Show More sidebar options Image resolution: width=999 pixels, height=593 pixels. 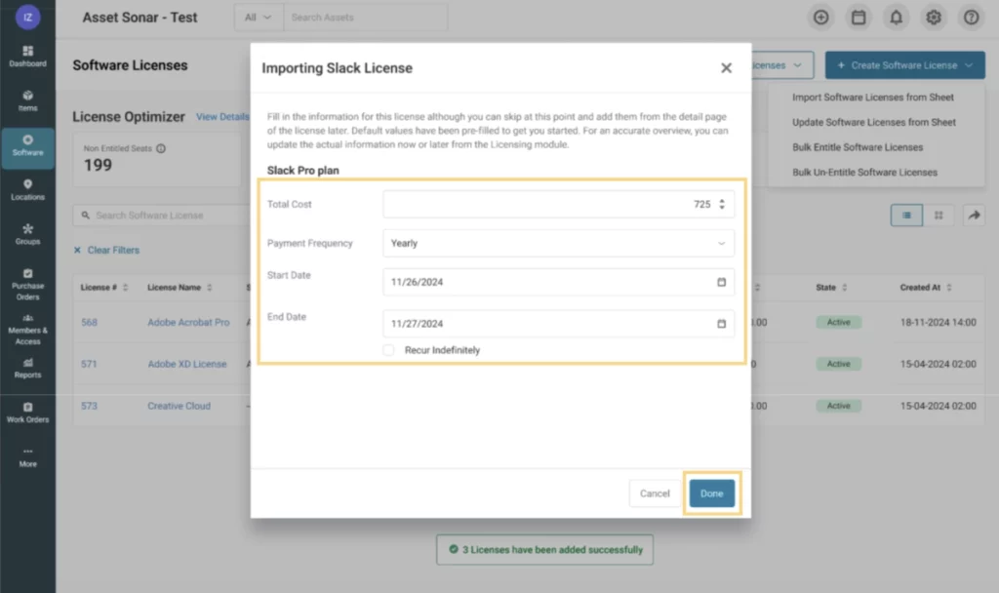[27, 457]
